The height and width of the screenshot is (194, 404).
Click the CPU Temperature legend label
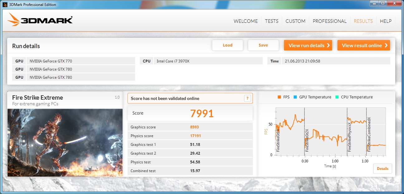click(357, 97)
